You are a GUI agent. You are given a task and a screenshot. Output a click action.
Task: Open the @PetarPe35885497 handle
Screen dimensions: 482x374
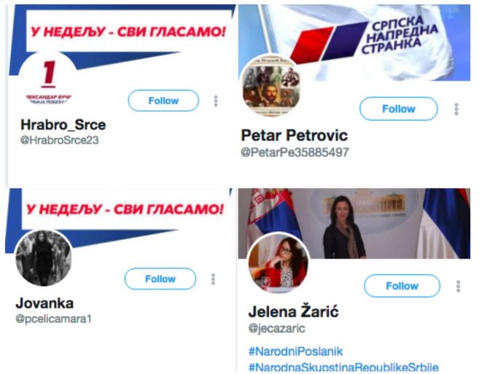pos(295,152)
